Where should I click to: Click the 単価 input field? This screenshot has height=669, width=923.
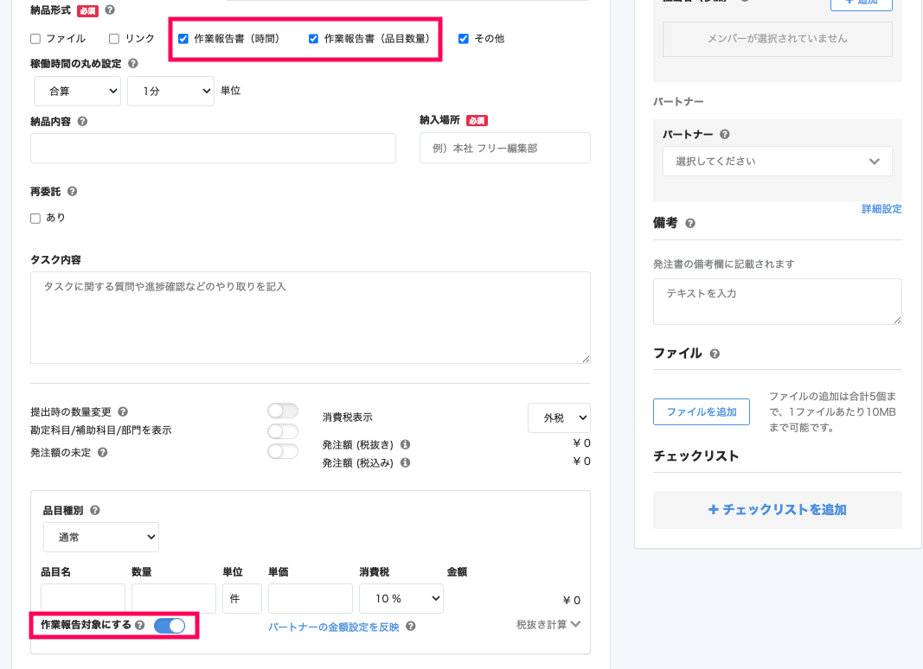click(311, 598)
